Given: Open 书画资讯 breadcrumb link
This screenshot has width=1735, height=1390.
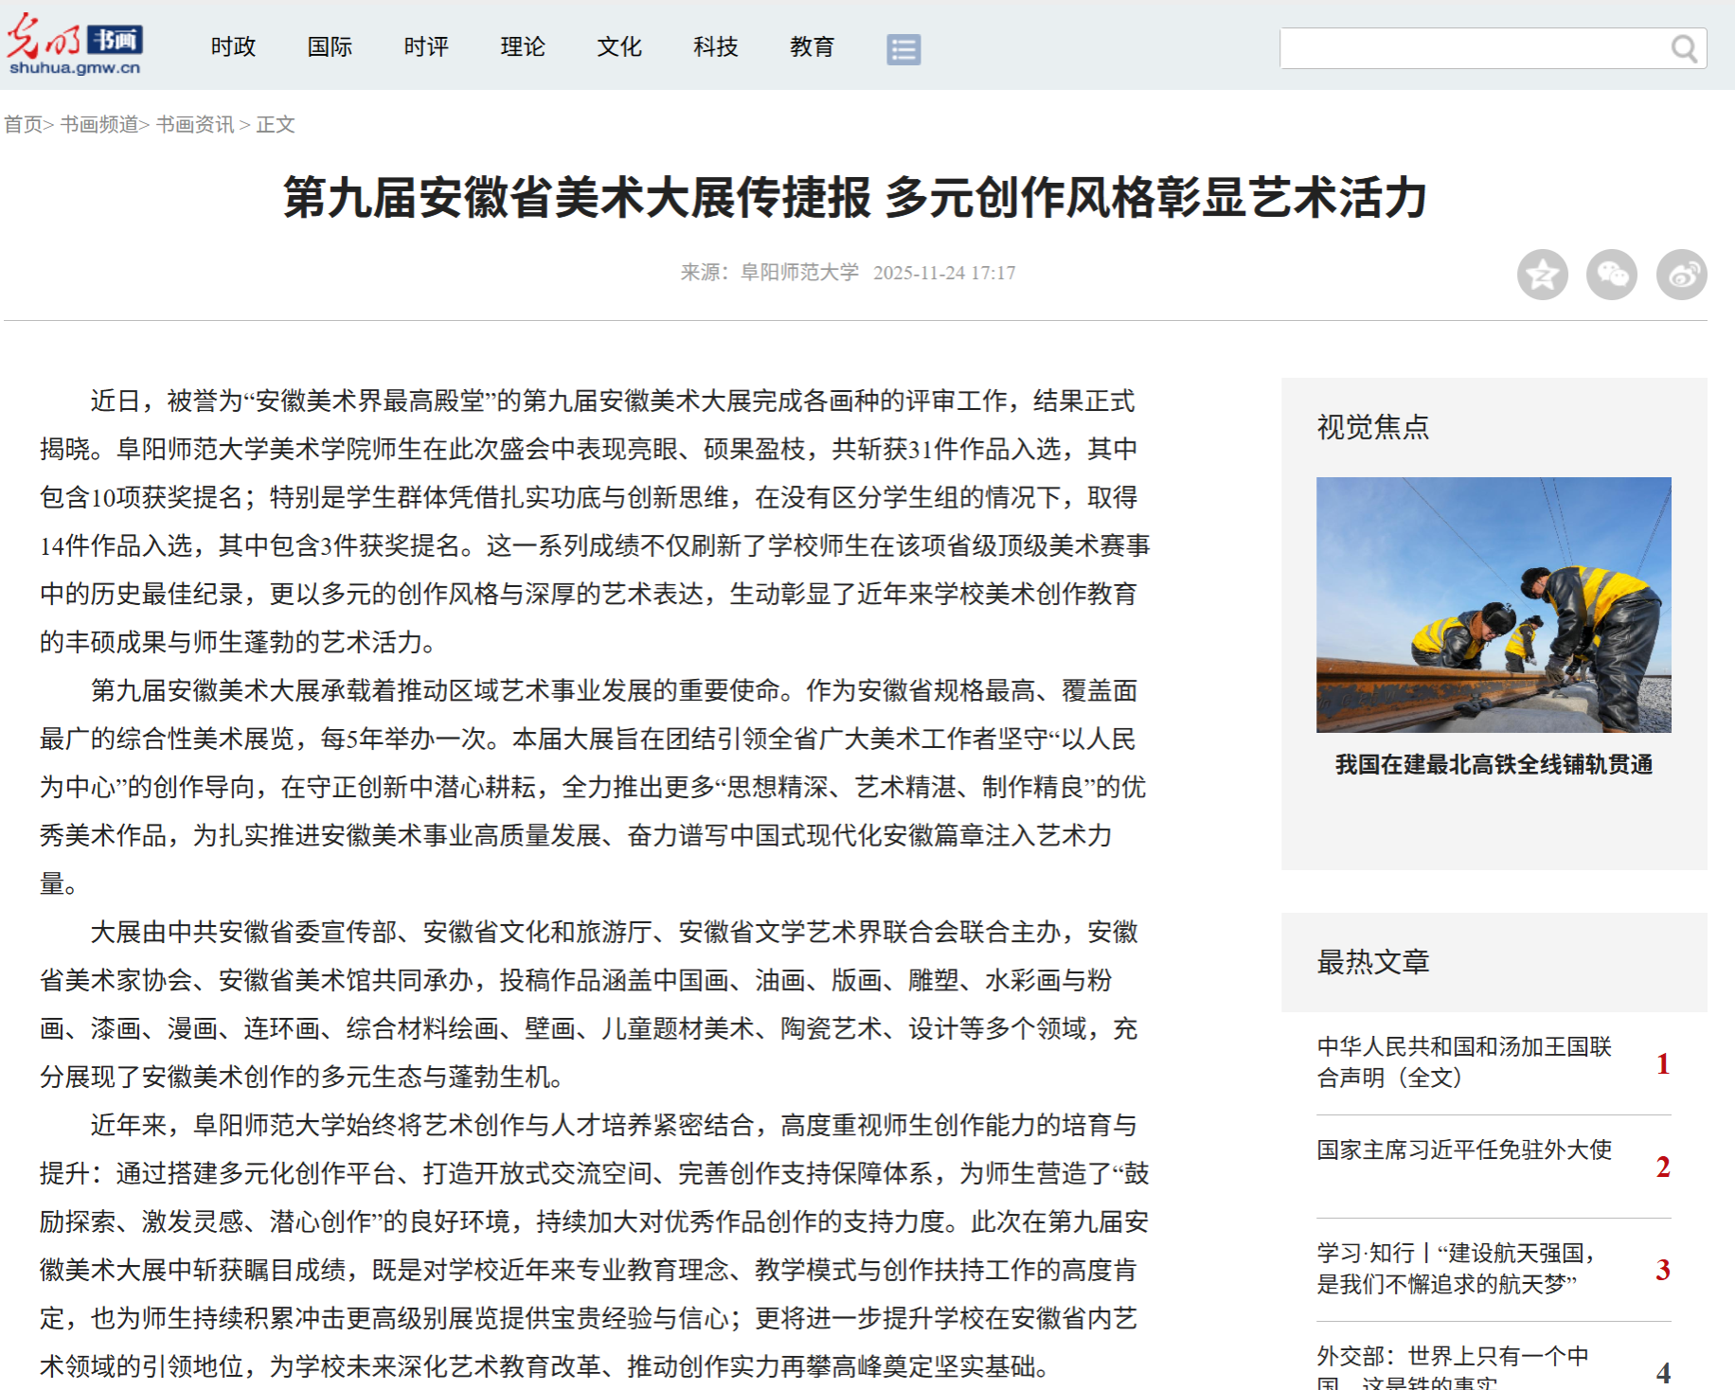Looking at the screenshot, I should pos(195,125).
